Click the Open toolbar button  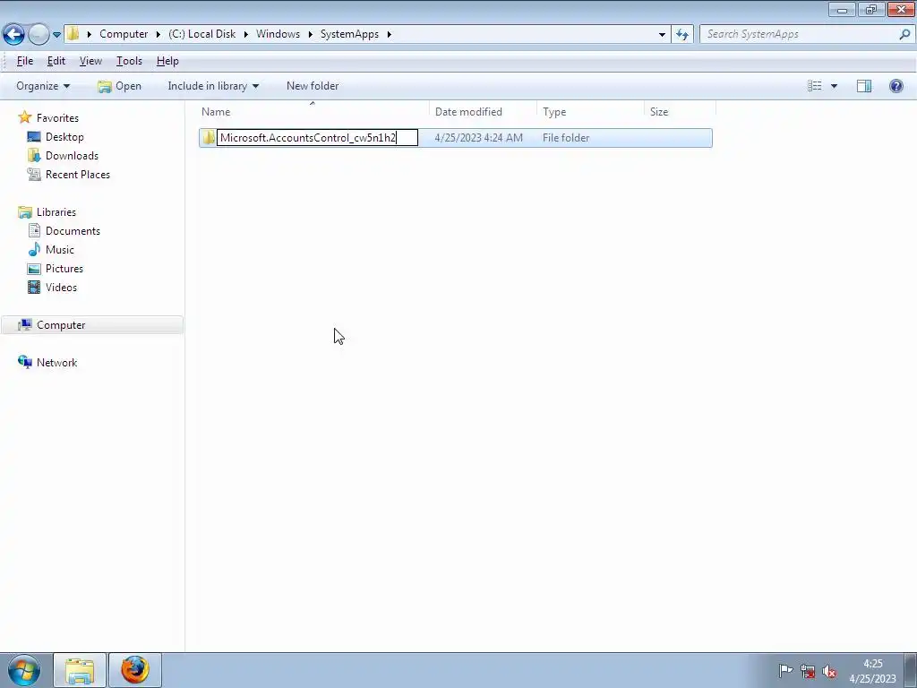(x=119, y=86)
